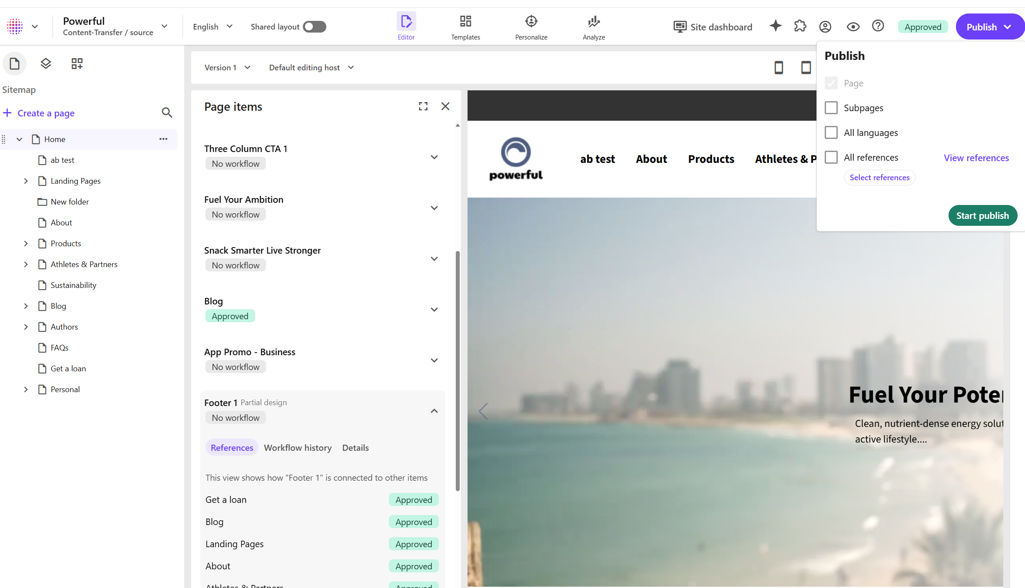Open preview mode with the eye icon

click(853, 26)
